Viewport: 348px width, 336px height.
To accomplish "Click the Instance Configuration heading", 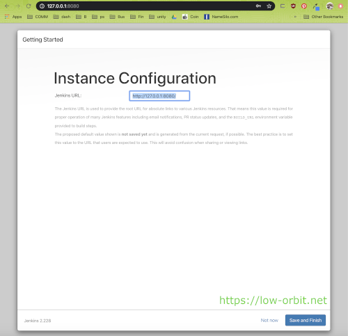I will (135, 78).
